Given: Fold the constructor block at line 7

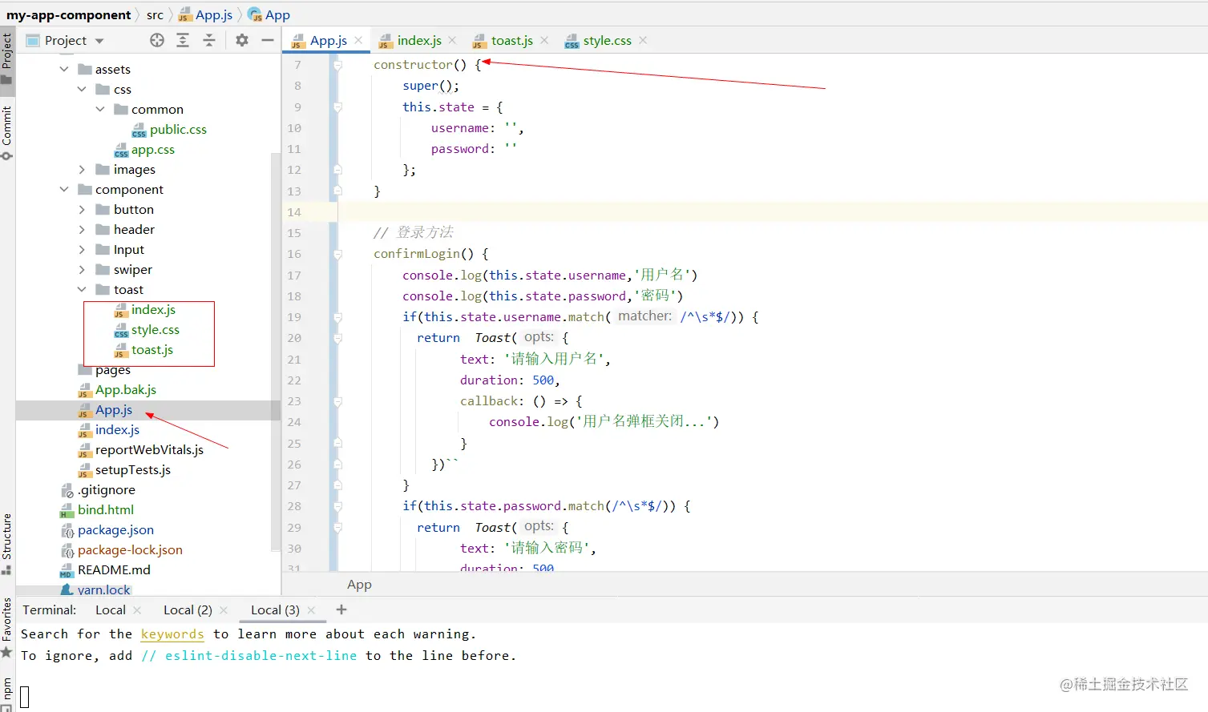Looking at the screenshot, I should [x=337, y=65].
